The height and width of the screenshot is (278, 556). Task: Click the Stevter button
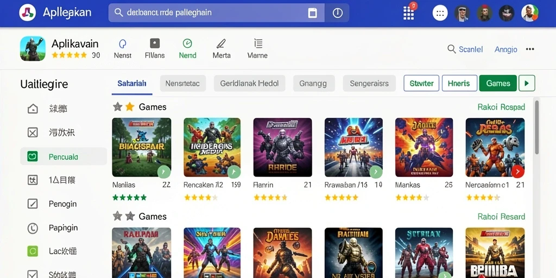tap(421, 83)
